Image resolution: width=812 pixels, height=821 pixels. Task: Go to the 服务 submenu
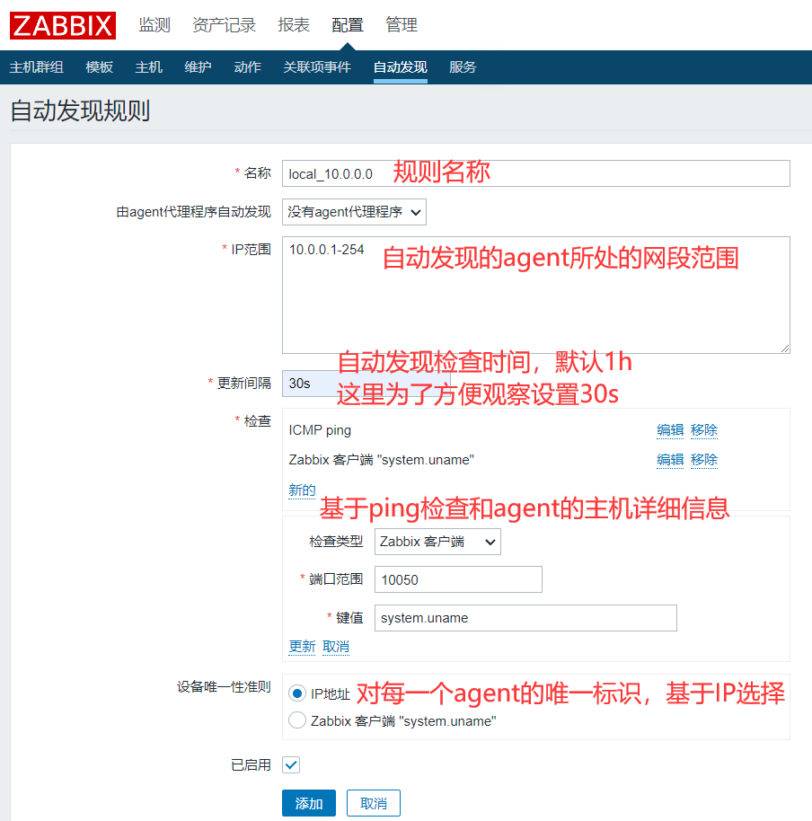pyautogui.click(x=463, y=67)
